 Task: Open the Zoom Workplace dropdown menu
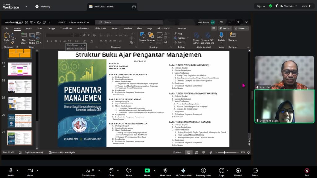pyautogui.click(x=26, y=6)
